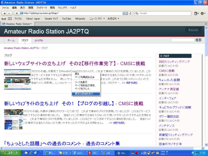
Task: Open the gear settings menu in toolbar
Action: [203, 13]
